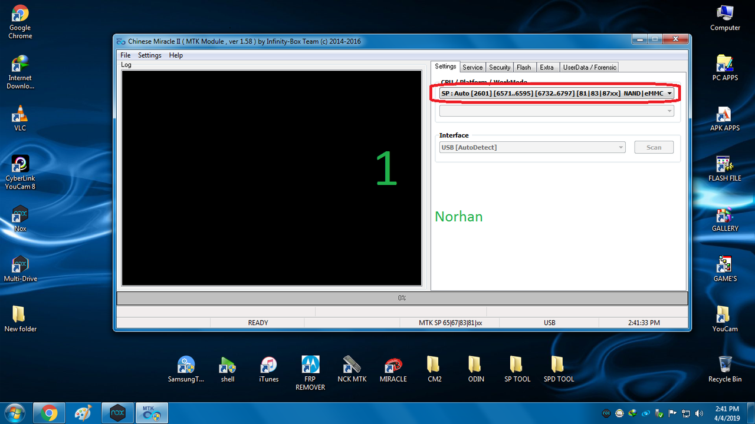Image resolution: width=755 pixels, height=424 pixels.
Task: Open the USB [AutoDetect] interface dropdown
Action: coord(532,147)
